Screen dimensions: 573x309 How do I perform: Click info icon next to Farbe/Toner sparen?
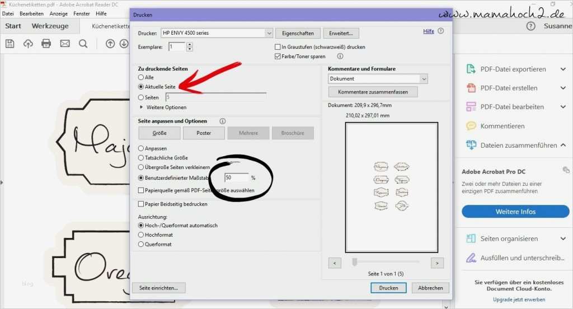tap(340, 57)
